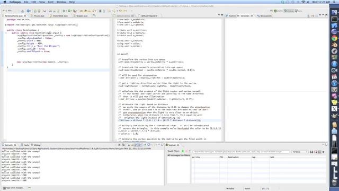
Task: Switch to the Shapes.java editor tab
Action: pyautogui.click(x=82, y=16)
